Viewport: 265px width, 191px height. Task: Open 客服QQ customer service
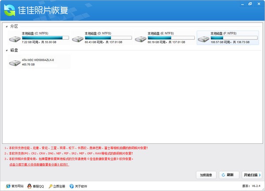(x=35, y=186)
